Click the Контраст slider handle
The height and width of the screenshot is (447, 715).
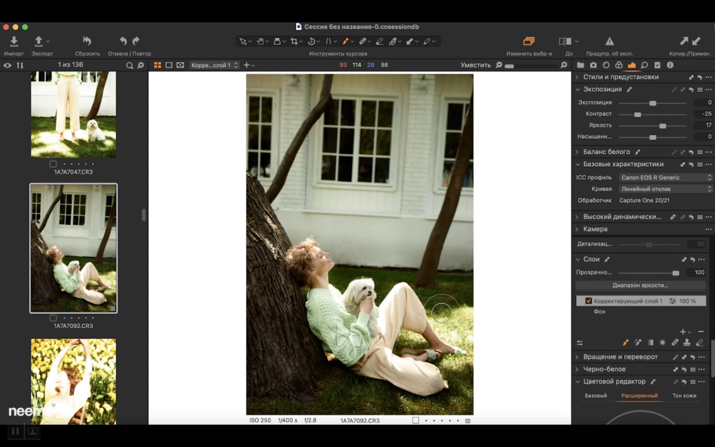point(638,114)
